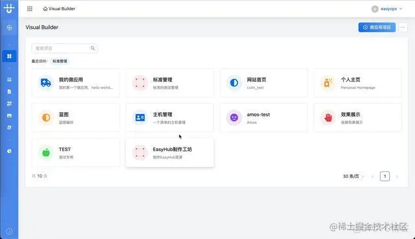Select page 1 in pagination
415x239 pixels.
coord(385,176)
